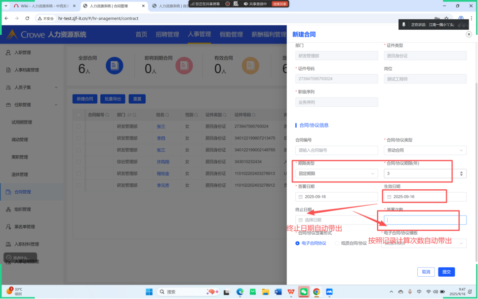The image size is (478, 299).
Task: Open 黑名单管理 in the sidebar
Action: [24, 227]
